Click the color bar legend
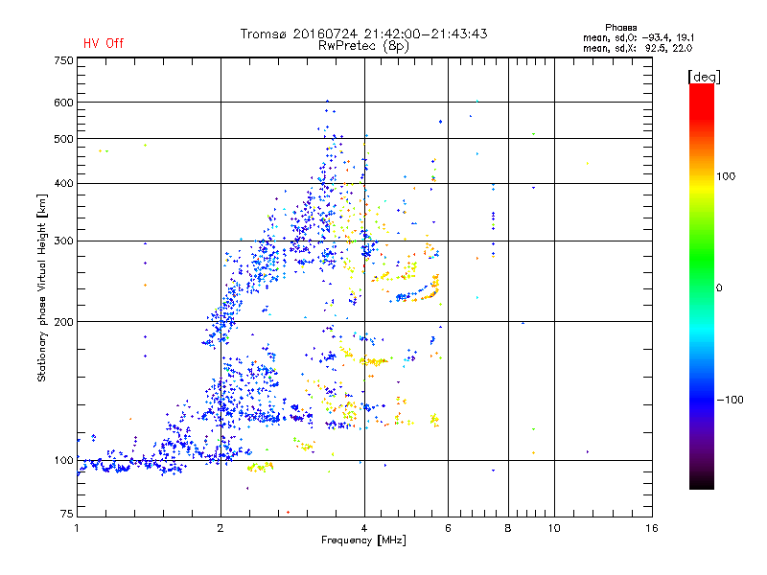The width and height of the screenshot is (767, 575). point(702,287)
